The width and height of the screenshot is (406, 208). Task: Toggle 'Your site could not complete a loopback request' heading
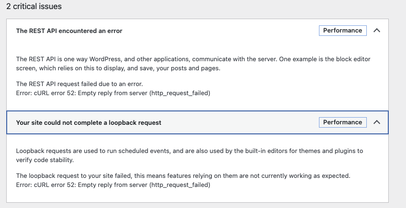click(x=88, y=122)
